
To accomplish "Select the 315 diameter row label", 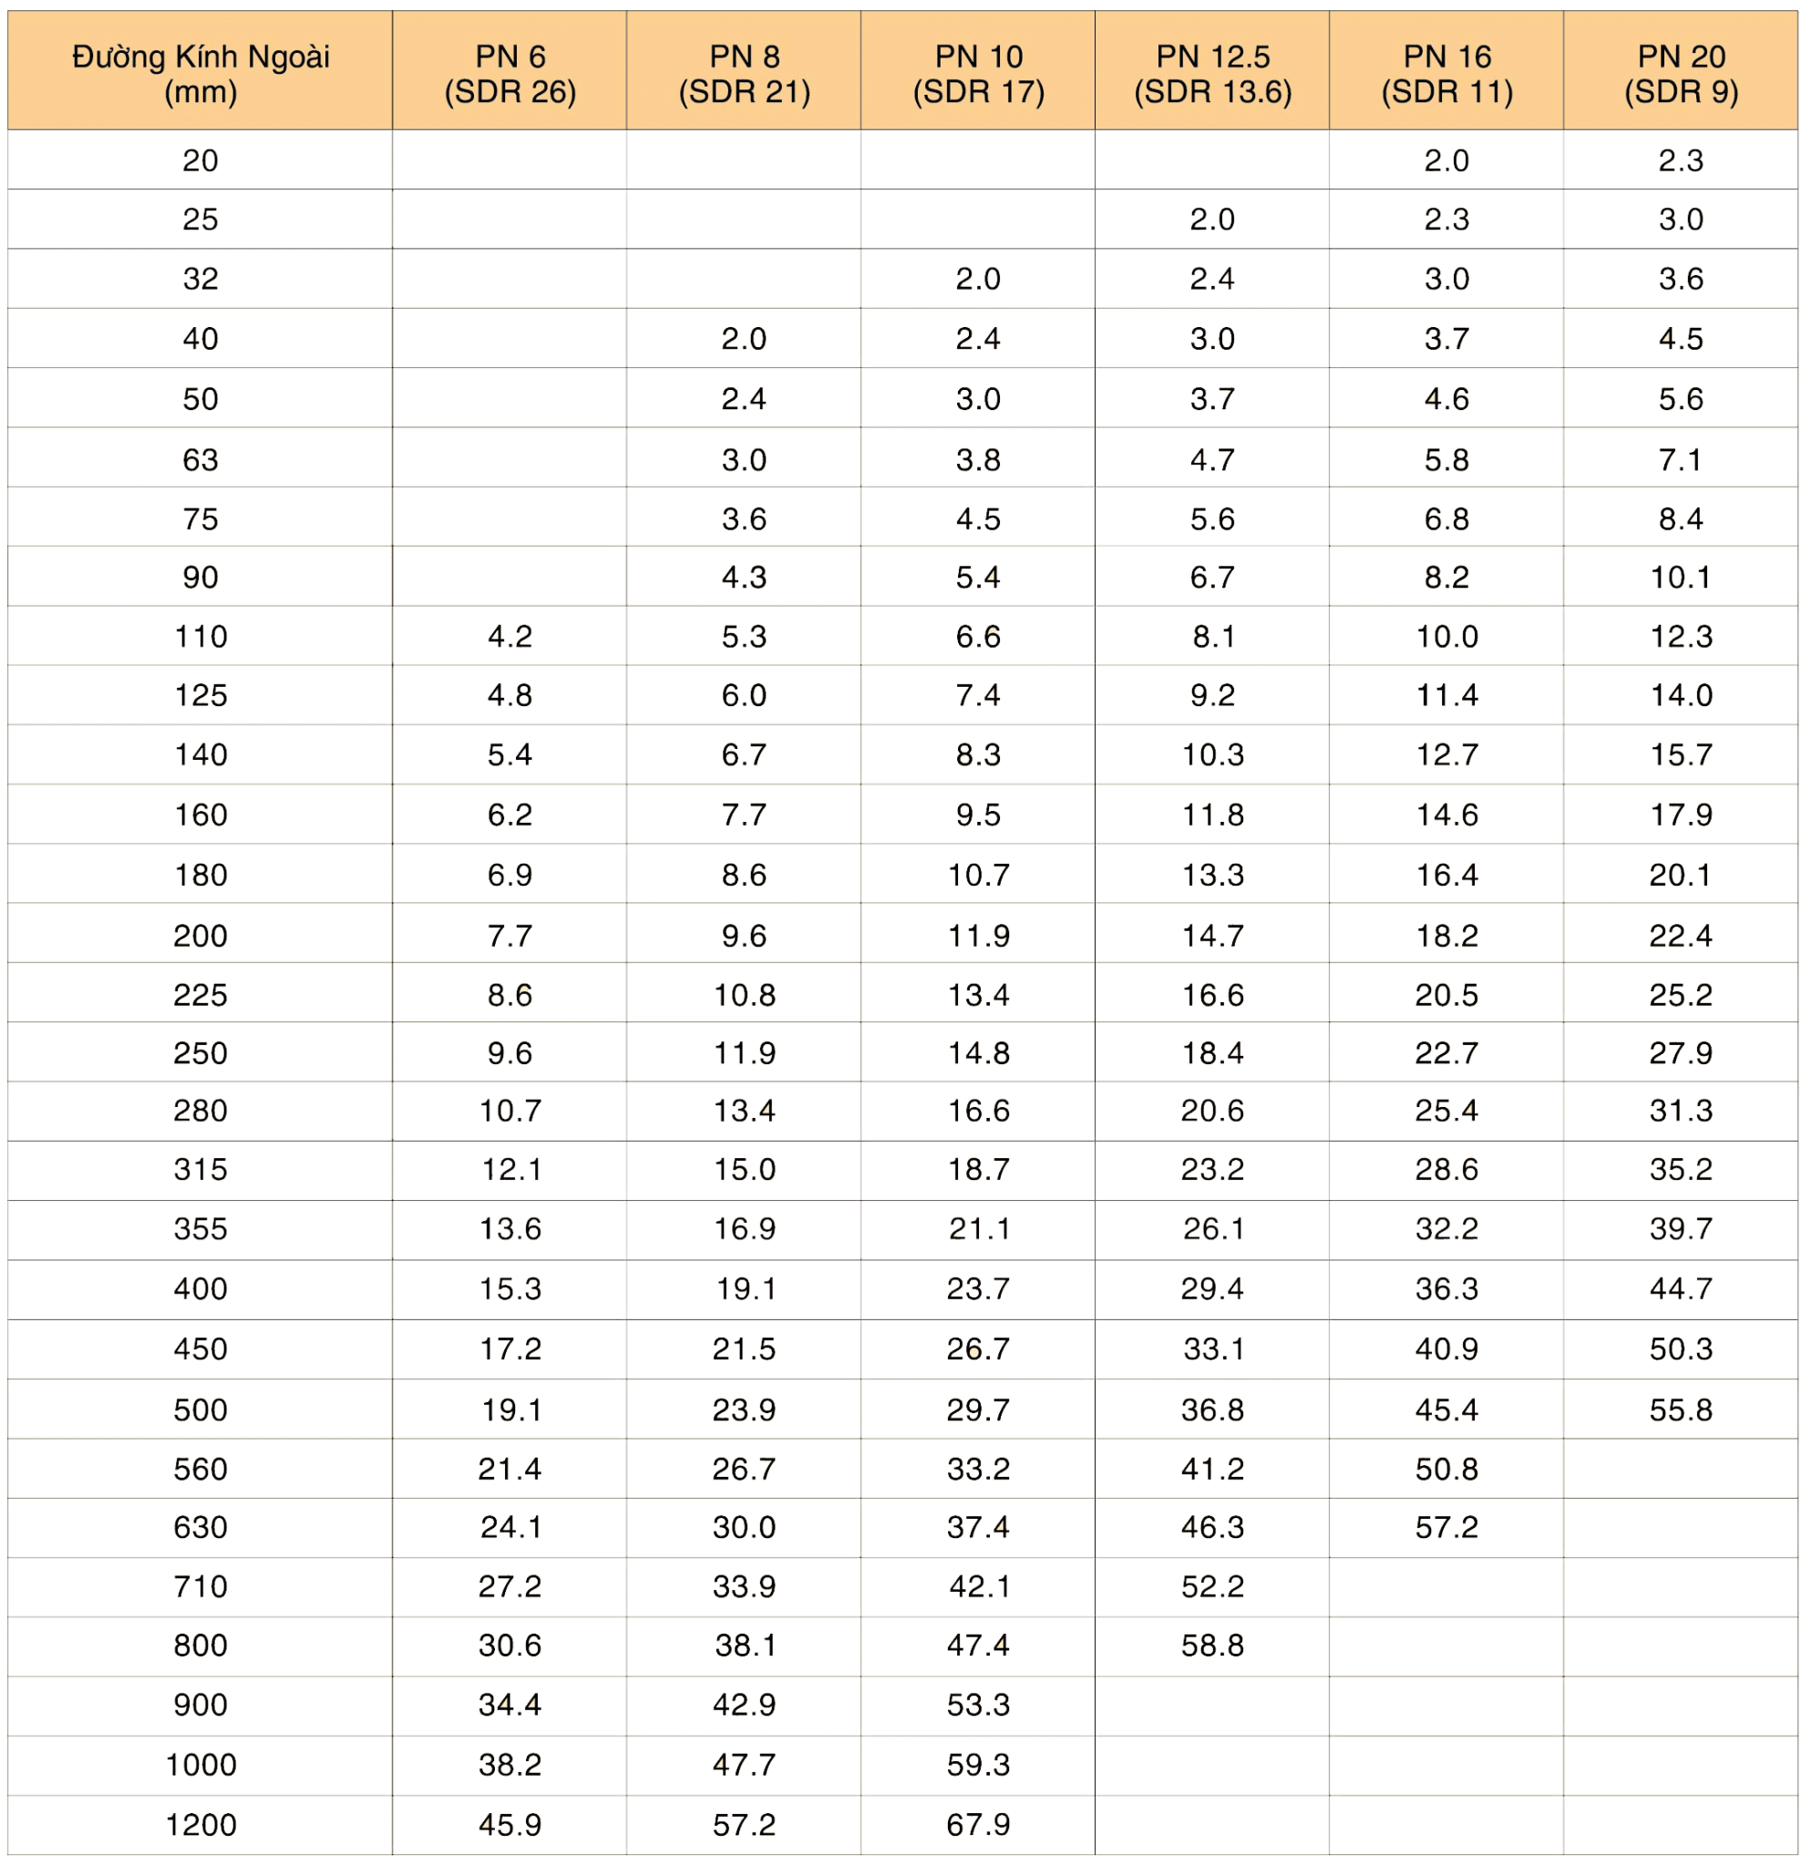I will click(x=200, y=1169).
